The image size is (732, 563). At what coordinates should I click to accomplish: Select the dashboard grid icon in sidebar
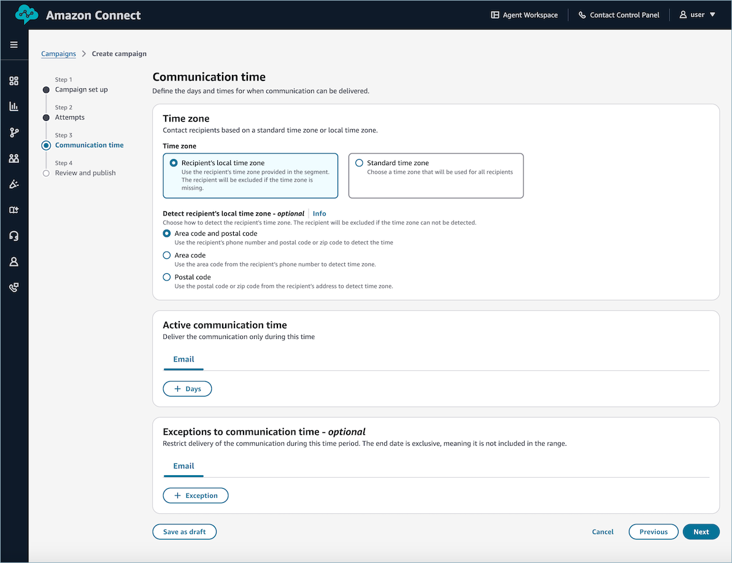coord(13,80)
